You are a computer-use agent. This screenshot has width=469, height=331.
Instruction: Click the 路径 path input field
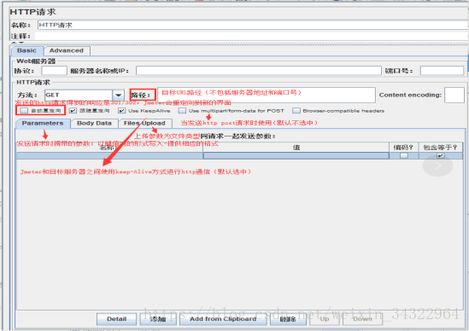(267, 95)
